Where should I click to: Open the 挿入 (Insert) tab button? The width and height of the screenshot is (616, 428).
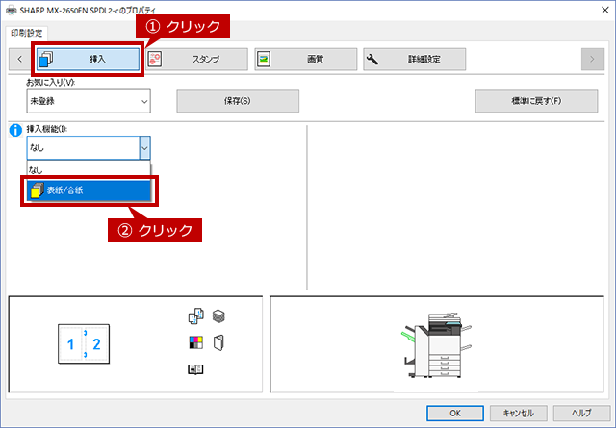88,60
